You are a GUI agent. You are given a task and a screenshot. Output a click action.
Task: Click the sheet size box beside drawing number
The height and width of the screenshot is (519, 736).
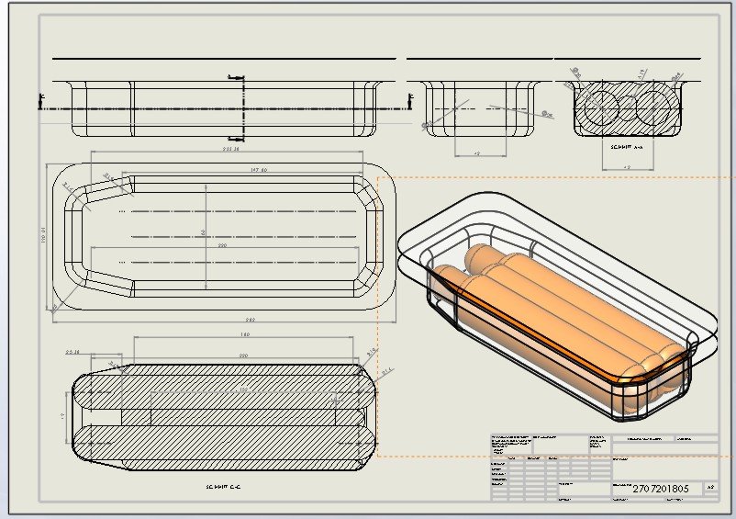pyautogui.click(x=710, y=488)
